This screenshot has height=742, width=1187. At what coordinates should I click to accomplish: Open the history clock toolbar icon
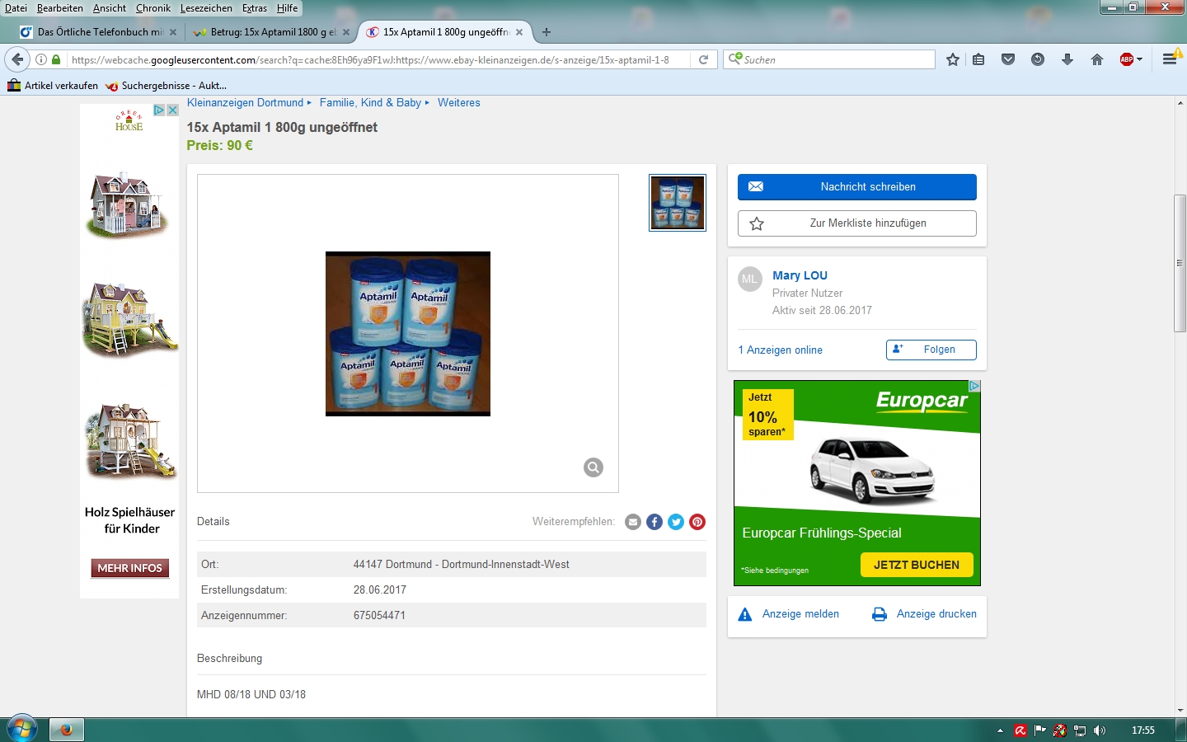1038,59
